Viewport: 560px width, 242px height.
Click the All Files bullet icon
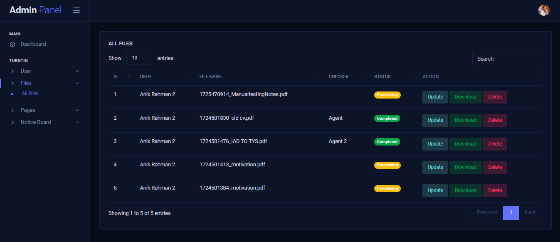[12, 94]
